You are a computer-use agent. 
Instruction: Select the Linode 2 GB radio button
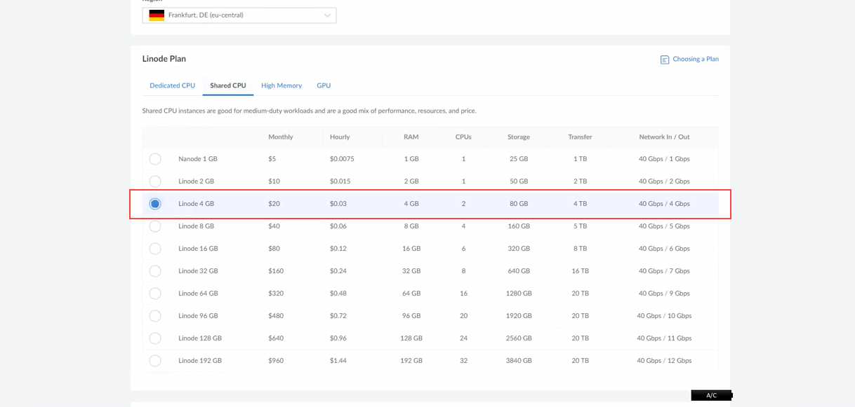tap(155, 181)
